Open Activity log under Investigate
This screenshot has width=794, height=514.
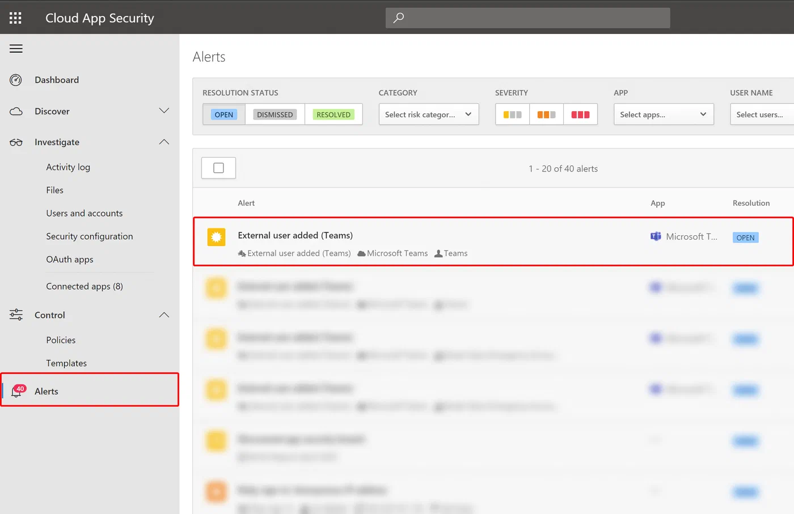click(x=68, y=167)
